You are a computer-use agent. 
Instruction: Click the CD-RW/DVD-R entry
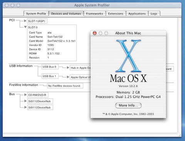(38, 95)
